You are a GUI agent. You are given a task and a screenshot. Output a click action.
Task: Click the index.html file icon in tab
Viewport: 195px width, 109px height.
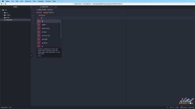click(41, 7)
